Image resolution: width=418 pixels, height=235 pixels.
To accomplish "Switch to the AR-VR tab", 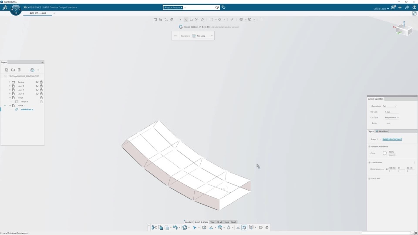I will (219, 222).
